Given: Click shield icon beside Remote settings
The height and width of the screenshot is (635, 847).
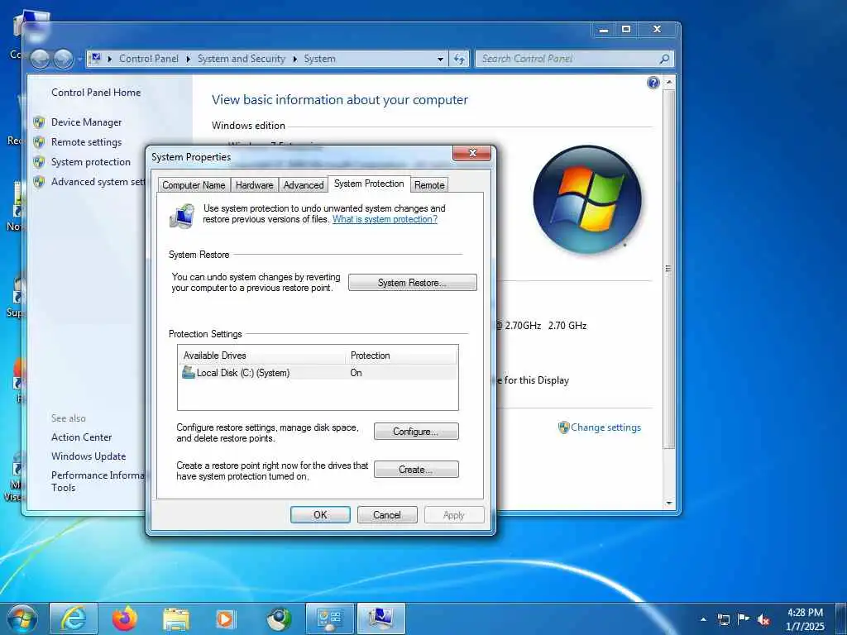Looking at the screenshot, I should pos(39,142).
